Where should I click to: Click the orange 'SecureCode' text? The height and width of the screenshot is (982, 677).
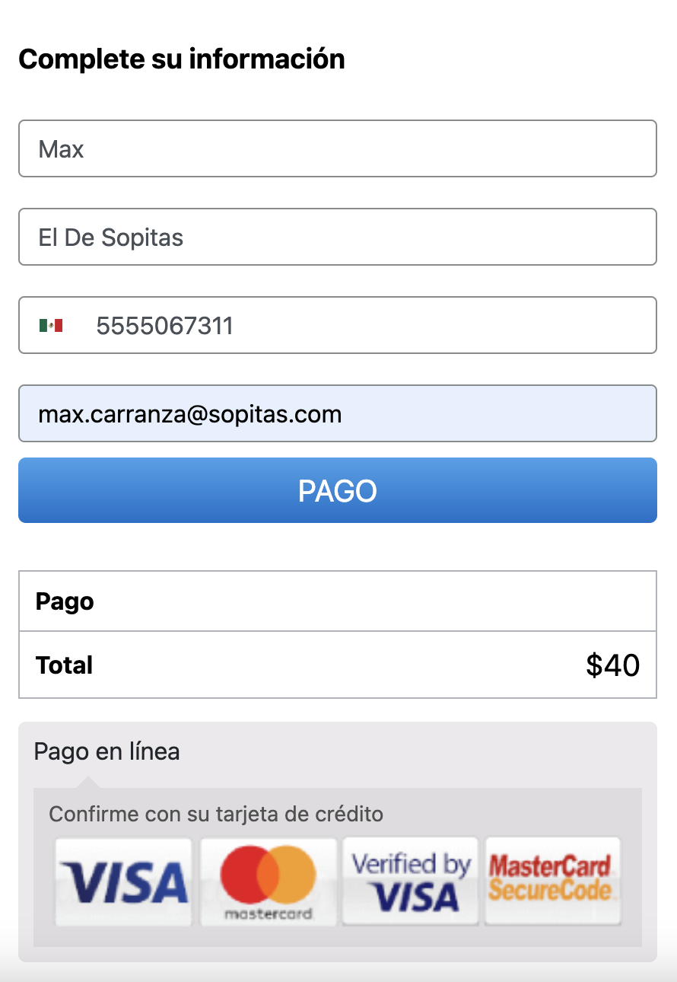[x=550, y=891]
